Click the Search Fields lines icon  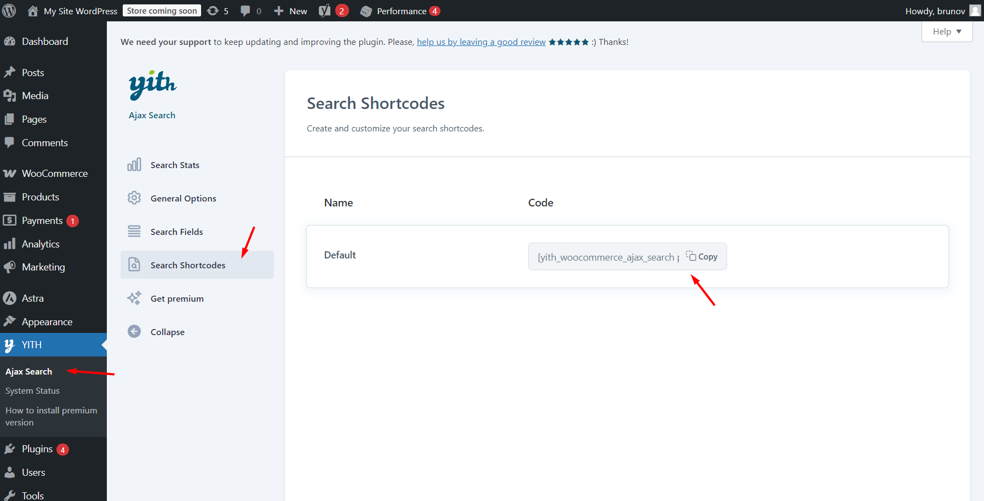tap(134, 231)
